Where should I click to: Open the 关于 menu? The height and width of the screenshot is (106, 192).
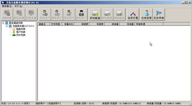coord(18,6)
